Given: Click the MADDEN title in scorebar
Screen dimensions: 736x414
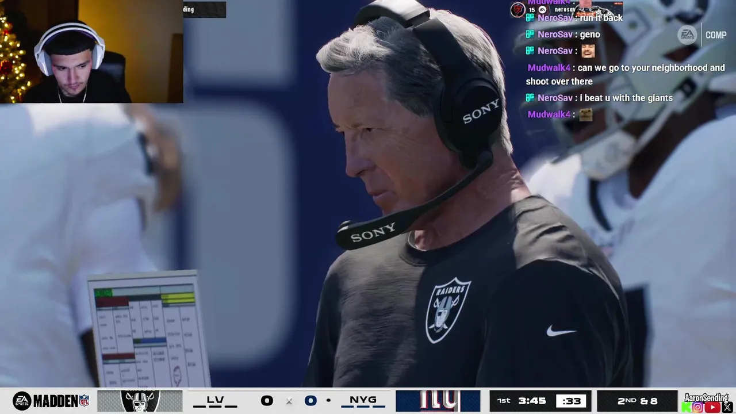Looking at the screenshot, I should coord(55,401).
